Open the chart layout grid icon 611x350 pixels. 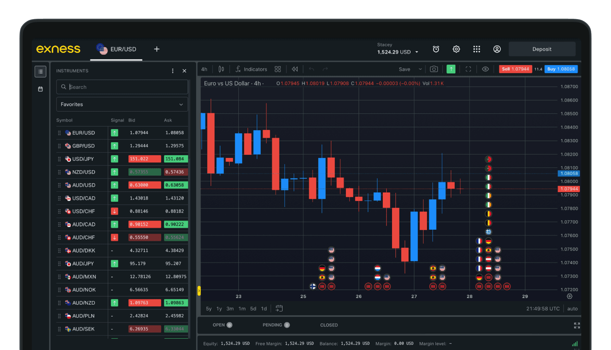(x=278, y=69)
